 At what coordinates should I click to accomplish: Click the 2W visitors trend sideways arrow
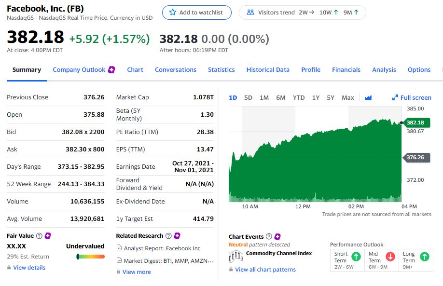coord(312,12)
